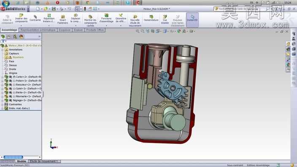The image size is (297, 167).
Task: Click Open file icon in quick toolbar
Action: pos(46,9)
